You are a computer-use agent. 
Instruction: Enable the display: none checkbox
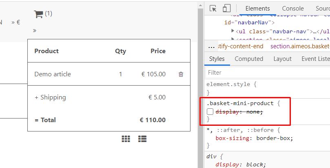(210, 112)
